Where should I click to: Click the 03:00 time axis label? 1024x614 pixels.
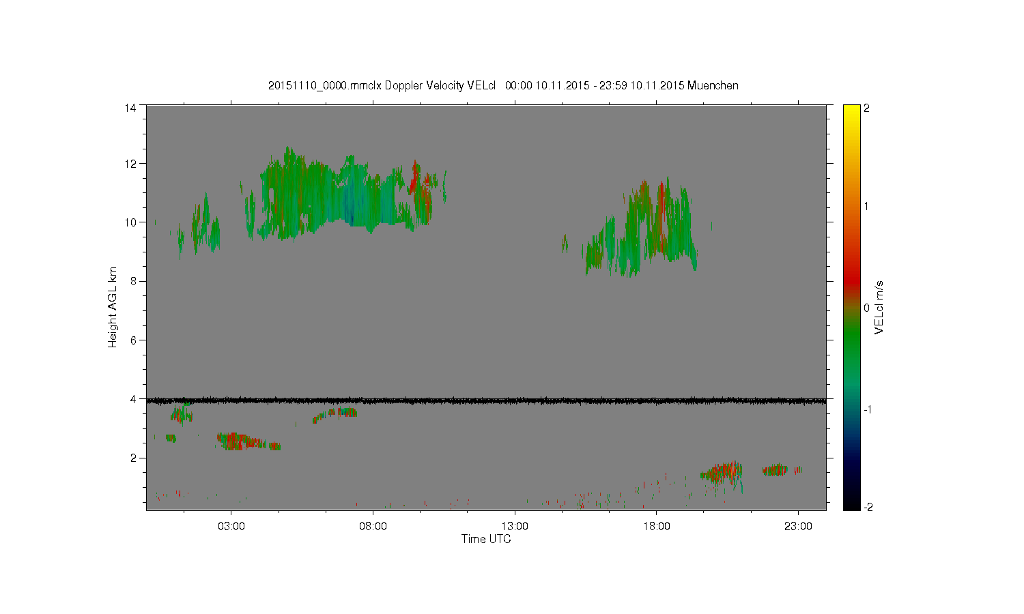tap(231, 527)
